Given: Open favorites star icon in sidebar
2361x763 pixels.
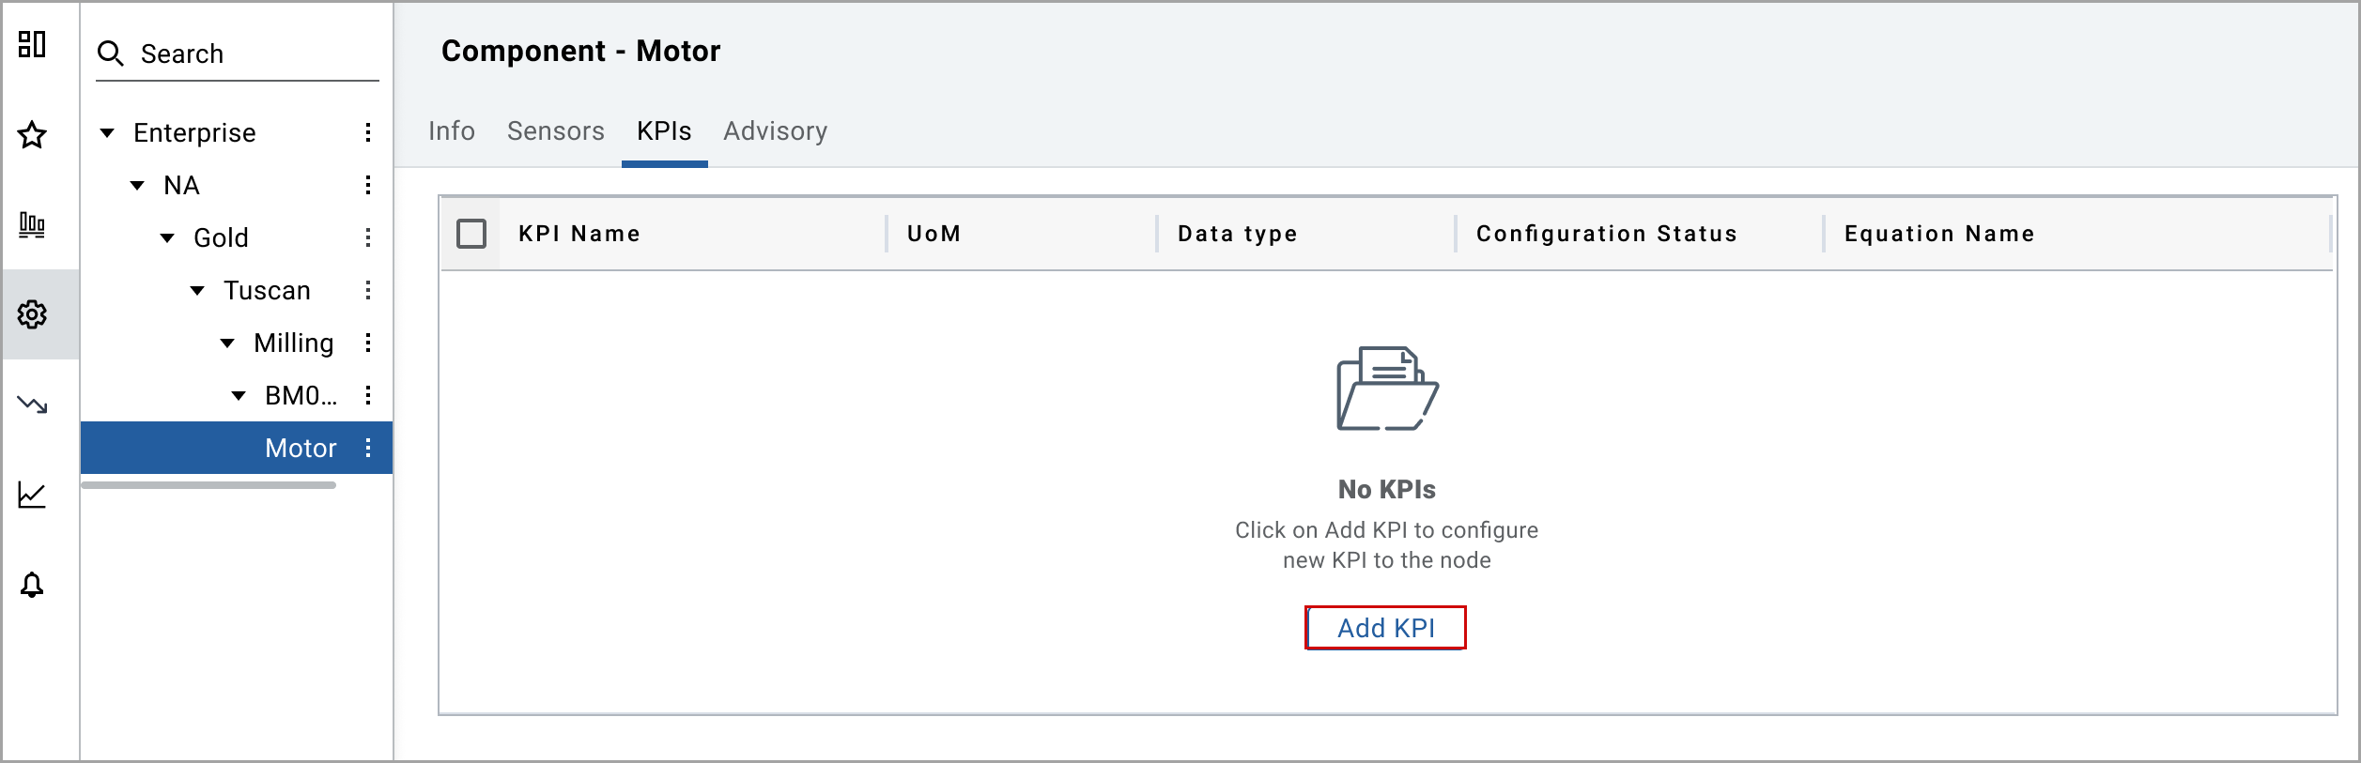Looking at the screenshot, I should [32, 135].
